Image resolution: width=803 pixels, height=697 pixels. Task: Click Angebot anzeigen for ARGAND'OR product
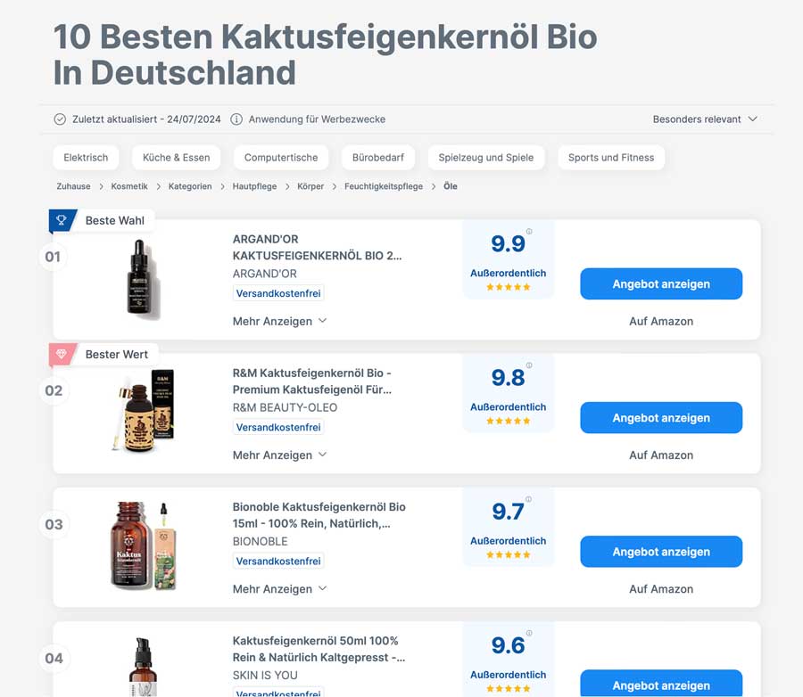point(661,284)
